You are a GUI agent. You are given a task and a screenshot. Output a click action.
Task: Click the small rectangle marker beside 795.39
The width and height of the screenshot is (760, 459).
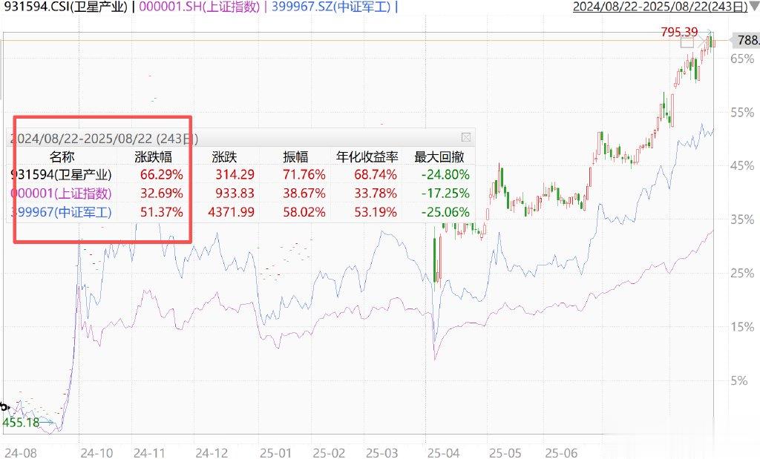[687, 42]
